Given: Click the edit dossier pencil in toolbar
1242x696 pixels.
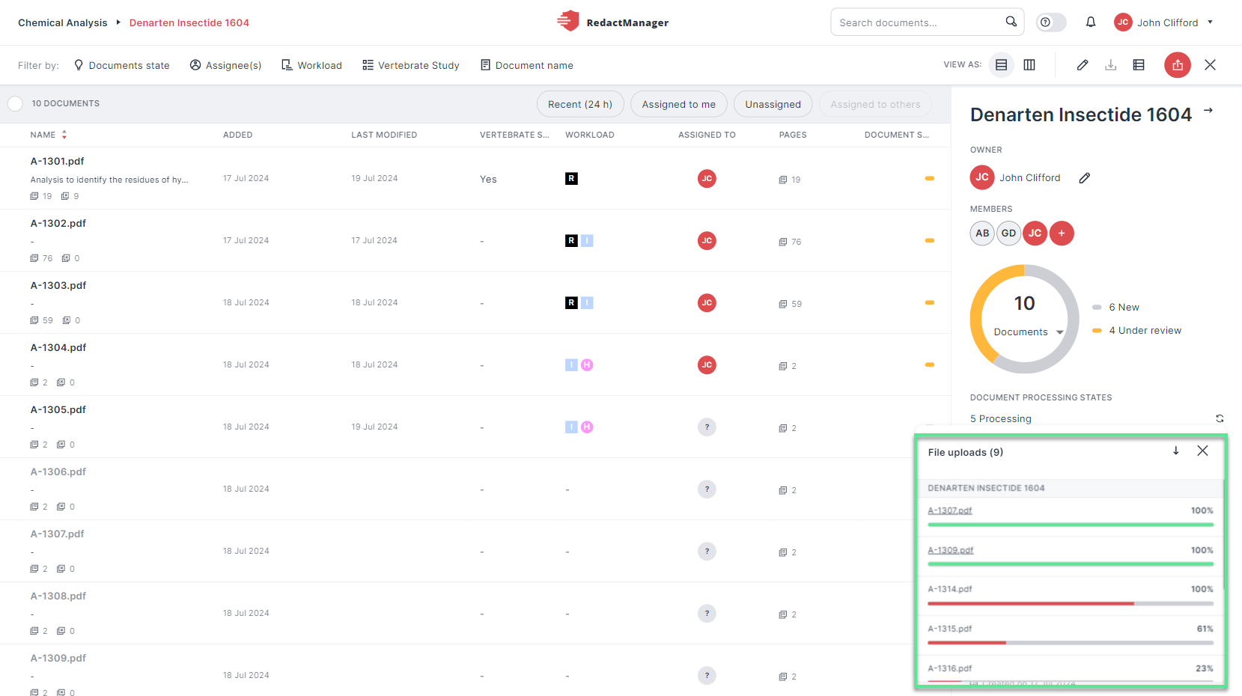Looking at the screenshot, I should [1083, 65].
